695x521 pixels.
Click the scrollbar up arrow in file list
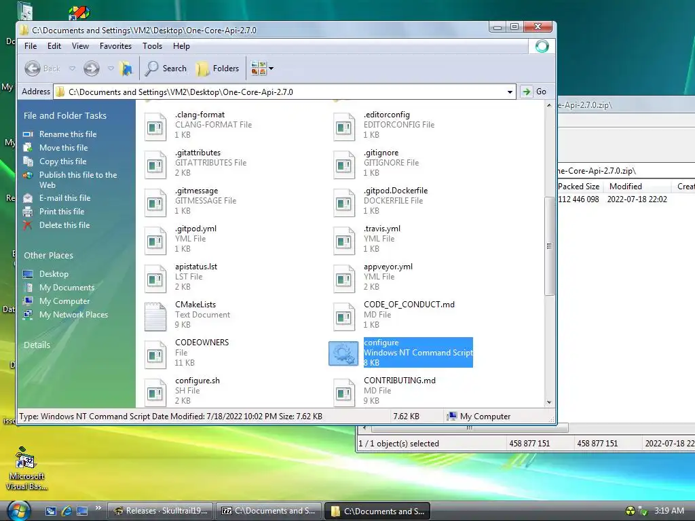(549, 105)
